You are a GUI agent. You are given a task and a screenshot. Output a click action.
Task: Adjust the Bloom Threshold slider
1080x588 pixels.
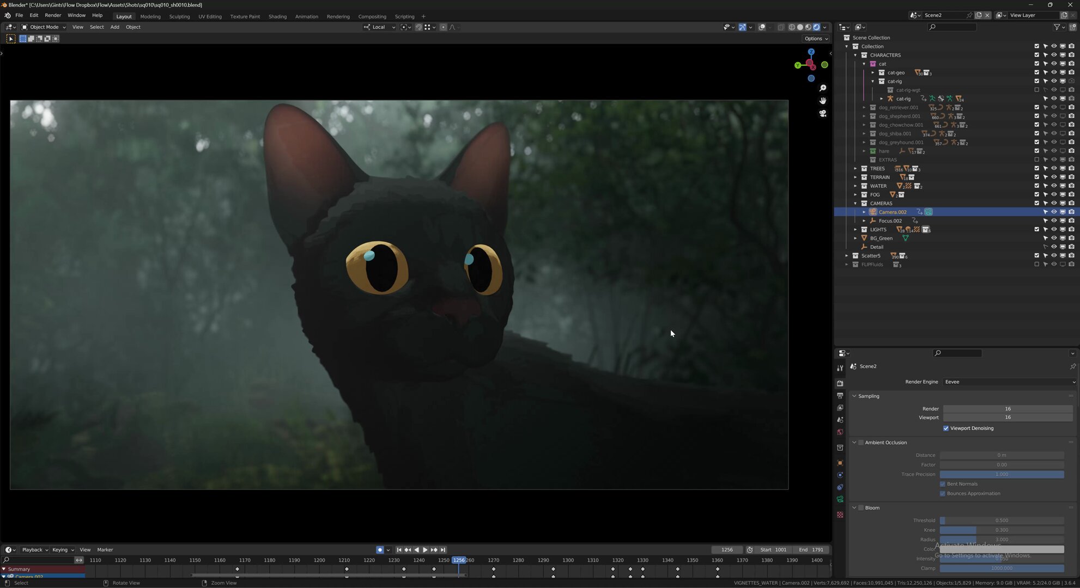[1002, 520]
